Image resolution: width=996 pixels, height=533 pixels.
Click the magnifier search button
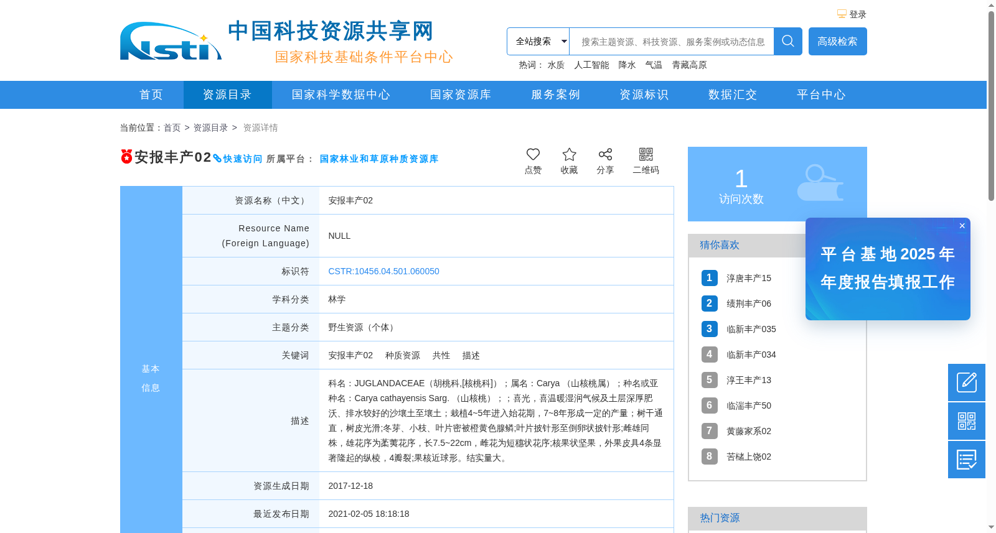pyautogui.click(x=788, y=42)
